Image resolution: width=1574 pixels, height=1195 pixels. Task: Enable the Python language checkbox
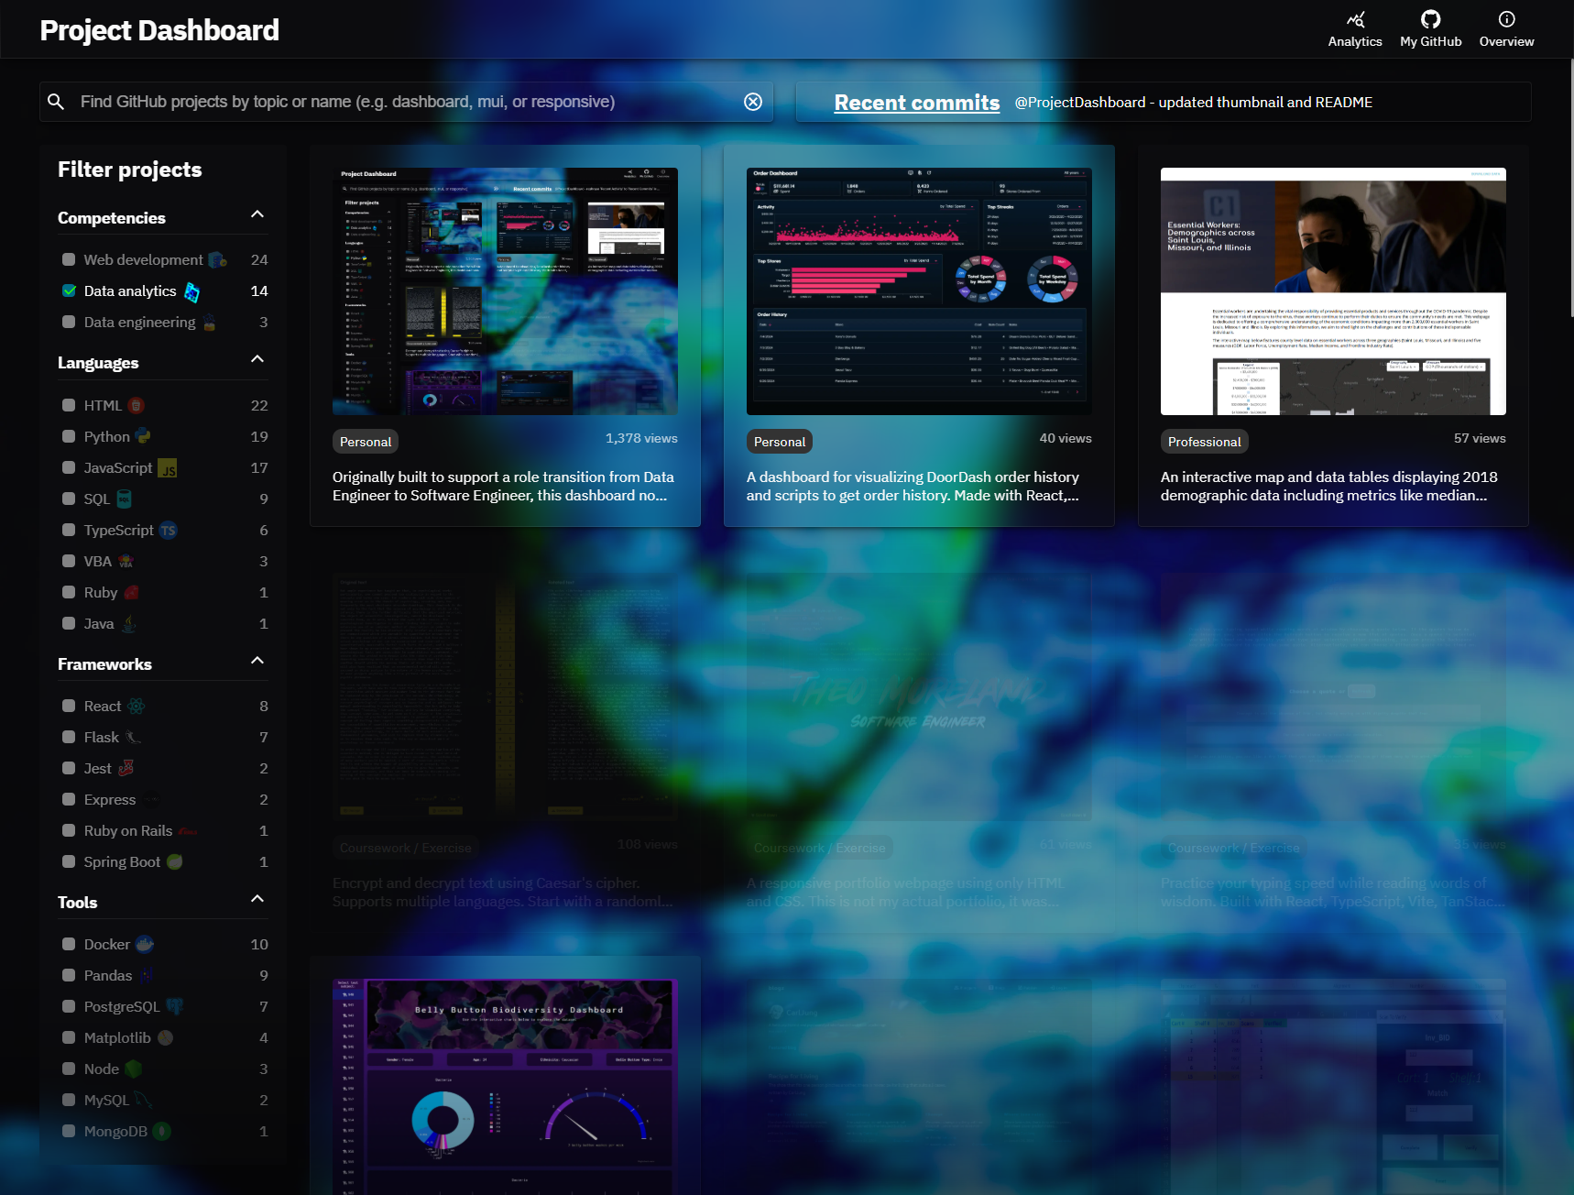(x=69, y=436)
